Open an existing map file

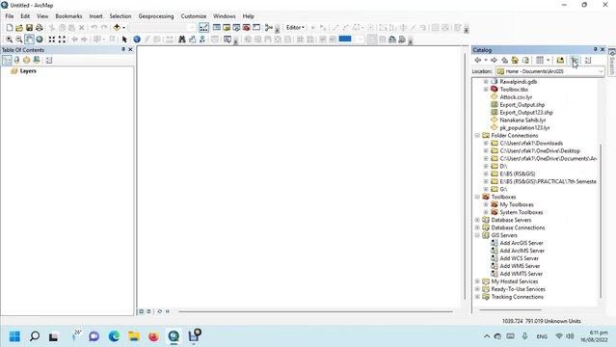click(x=19, y=28)
